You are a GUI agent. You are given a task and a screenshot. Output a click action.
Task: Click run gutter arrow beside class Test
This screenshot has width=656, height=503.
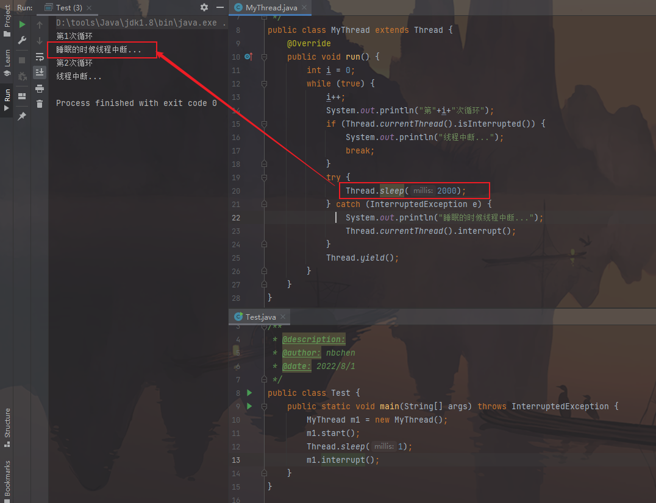click(249, 393)
